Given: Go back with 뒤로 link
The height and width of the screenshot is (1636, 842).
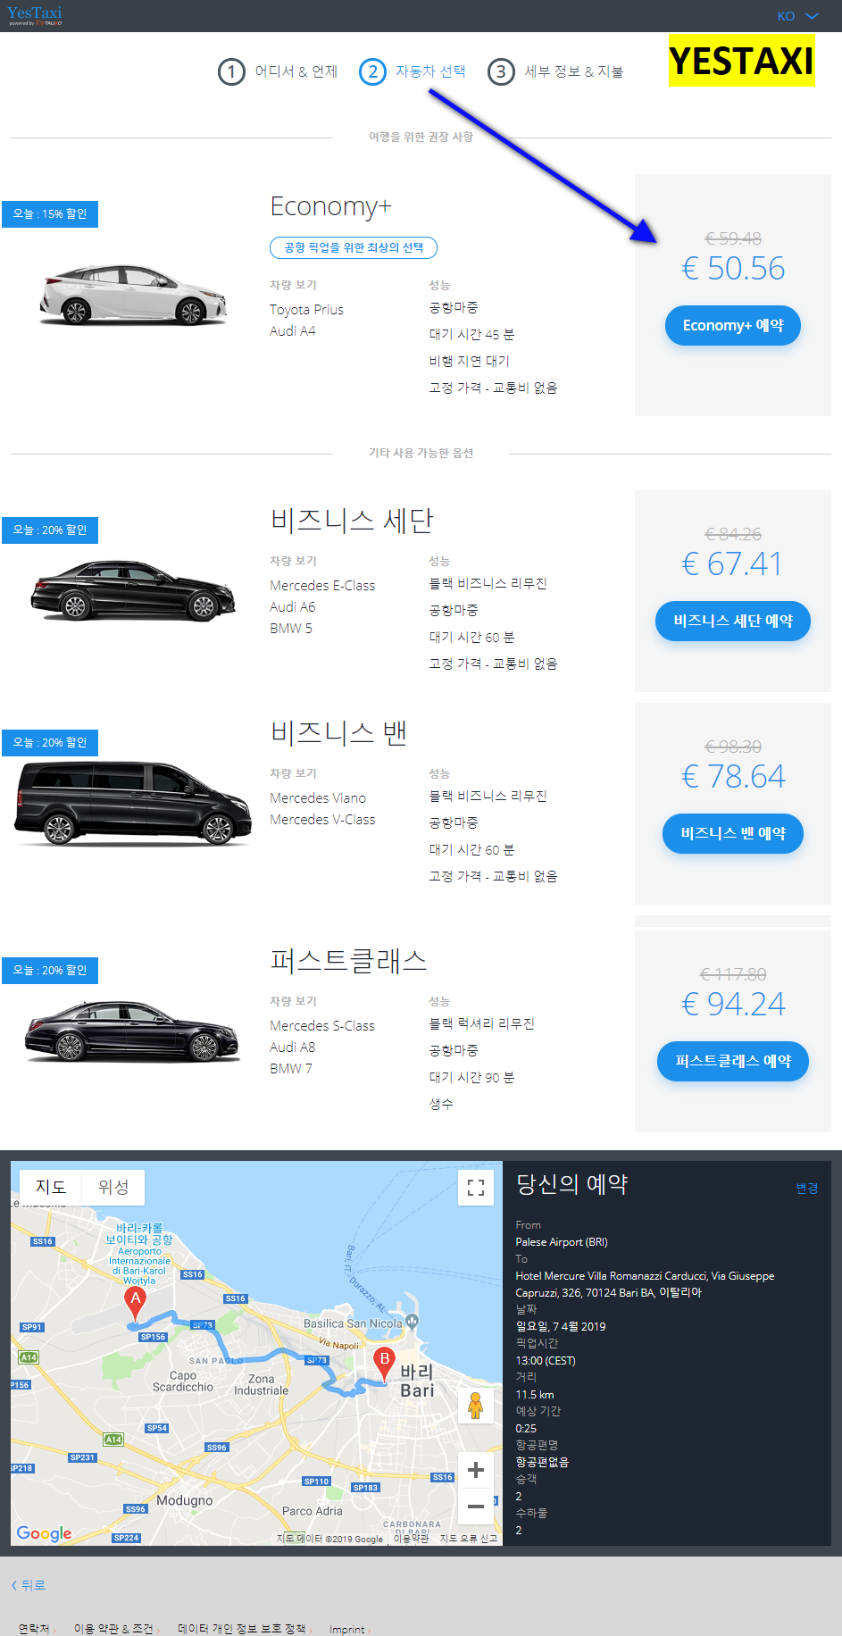Looking at the screenshot, I should coord(29,1585).
